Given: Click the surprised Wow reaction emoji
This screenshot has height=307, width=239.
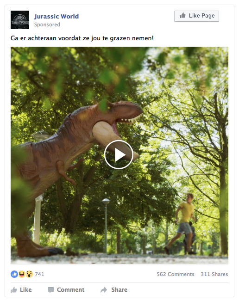Looking at the screenshot, I should [29, 274].
